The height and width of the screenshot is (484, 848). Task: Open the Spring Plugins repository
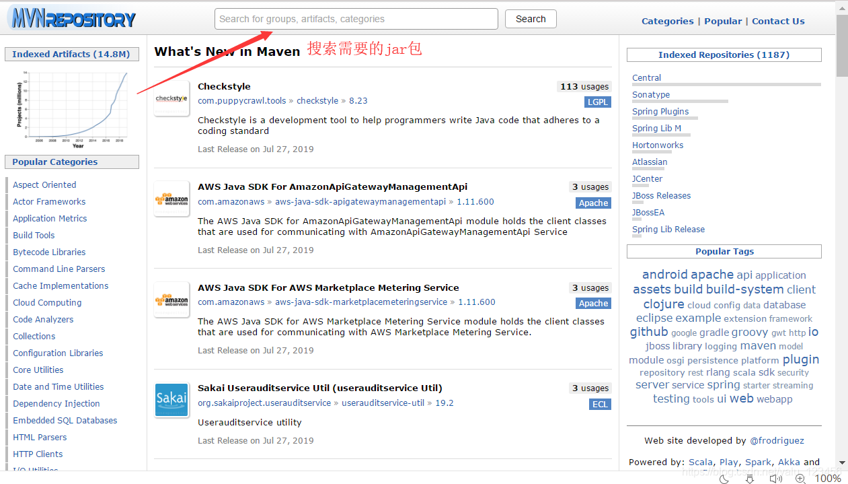tap(660, 111)
